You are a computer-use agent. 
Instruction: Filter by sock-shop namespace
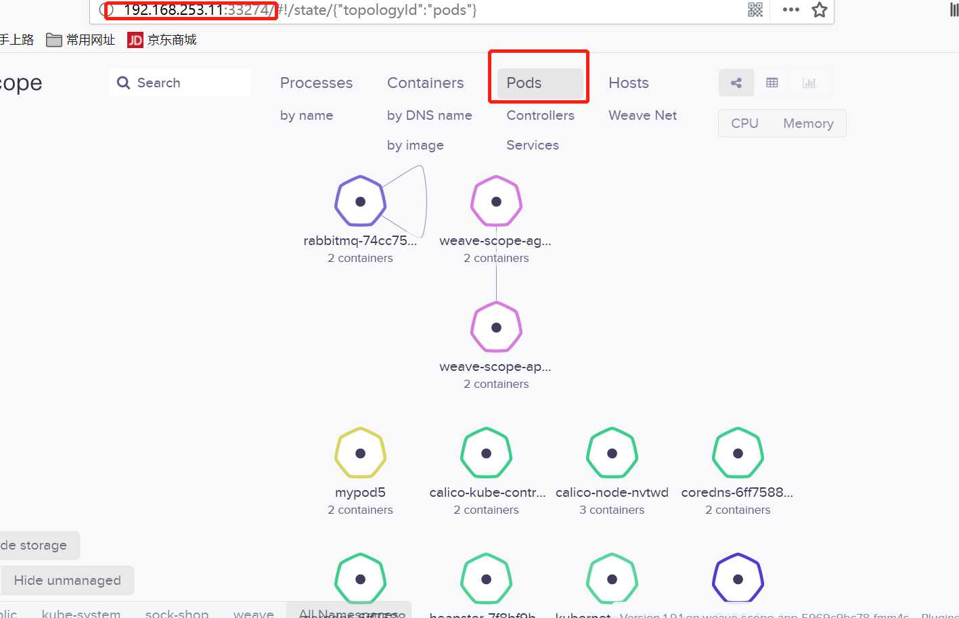pyautogui.click(x=177, y=613)
